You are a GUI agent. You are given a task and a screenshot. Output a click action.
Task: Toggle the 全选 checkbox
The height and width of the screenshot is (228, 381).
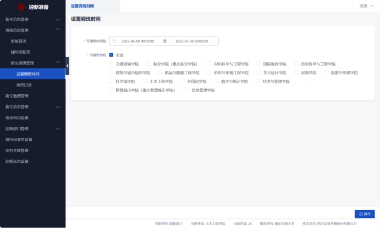click(111, 55)
